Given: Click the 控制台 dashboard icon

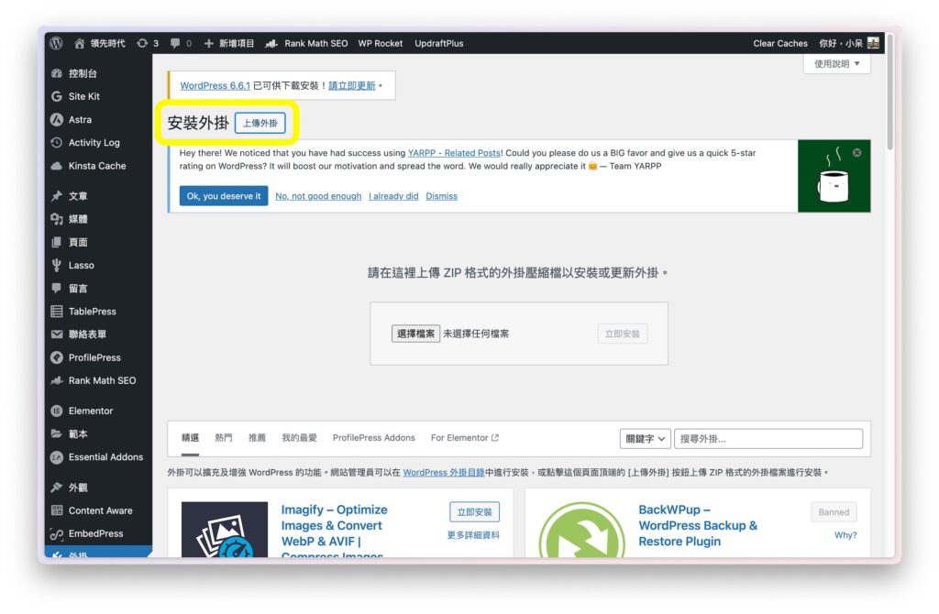Looking at the screenshot, I should point(57,73).
